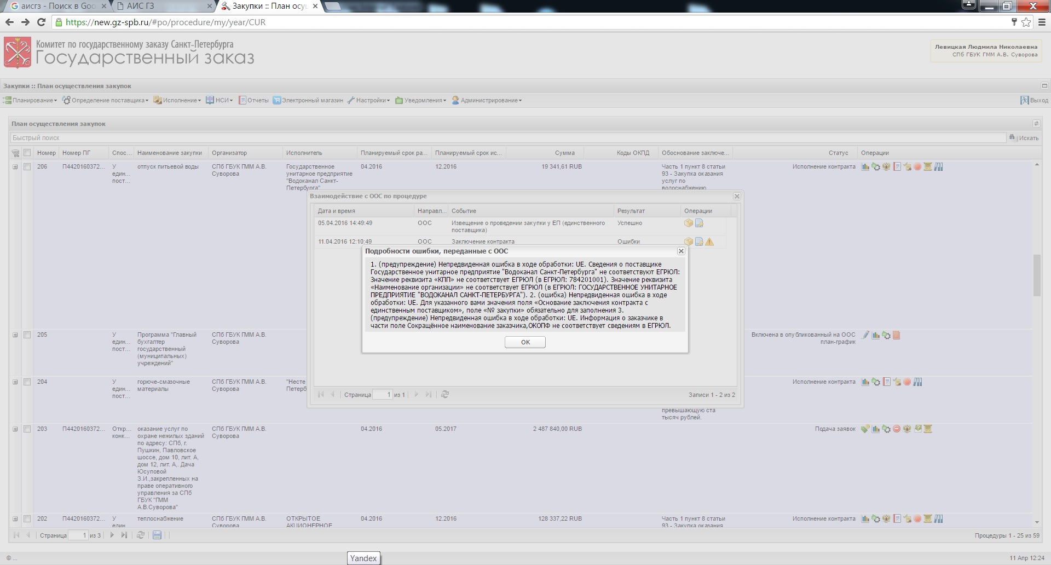
Task: Click the red minus cancel icon in row 203
Action: pyautogui.click(x=897, y=429)
